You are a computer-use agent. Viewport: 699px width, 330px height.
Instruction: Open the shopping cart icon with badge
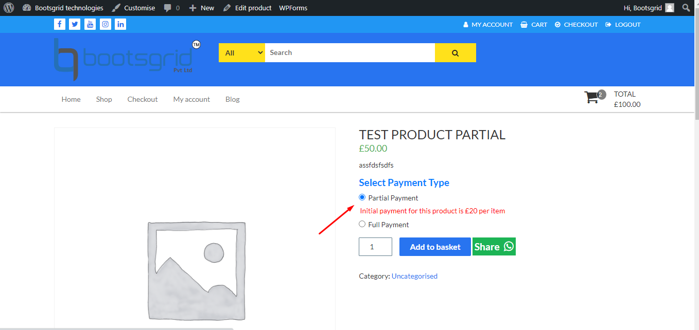pyautogui.click(x=595, y=97)
